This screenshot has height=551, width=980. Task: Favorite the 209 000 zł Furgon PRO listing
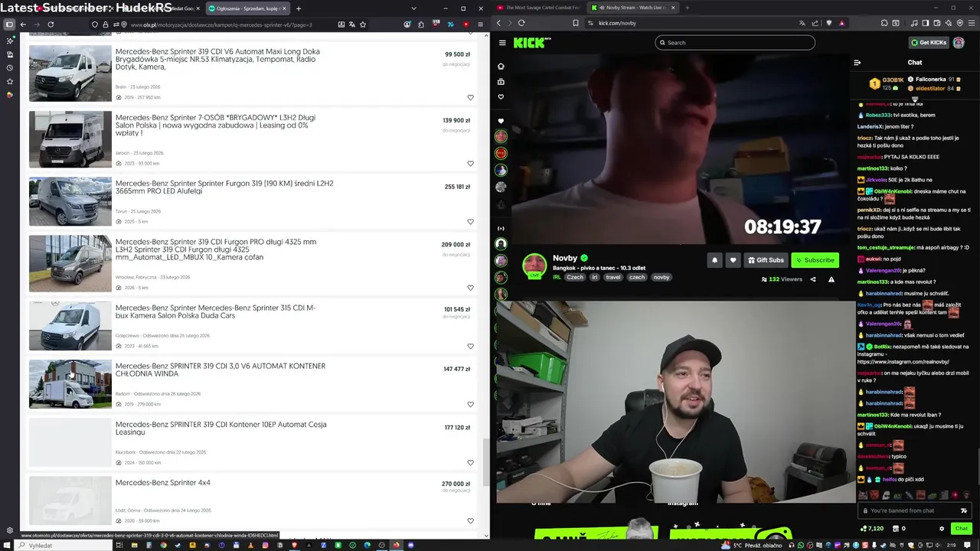coord(470,288)
